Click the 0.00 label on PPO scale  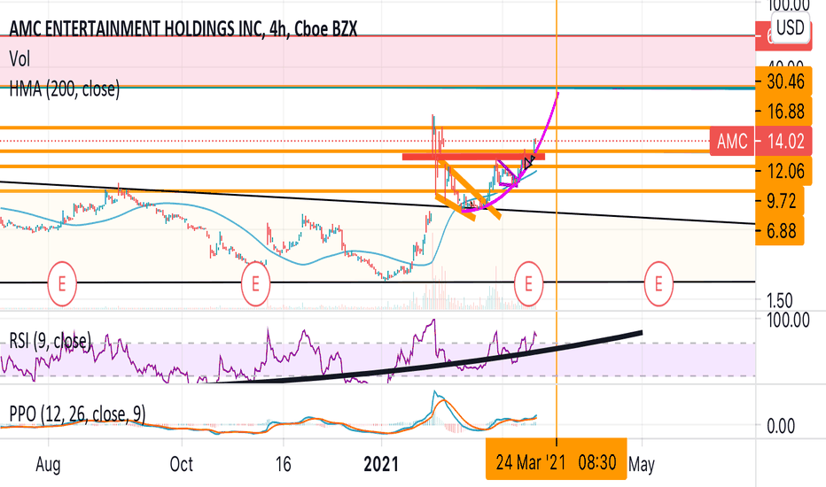pos(781,426)
